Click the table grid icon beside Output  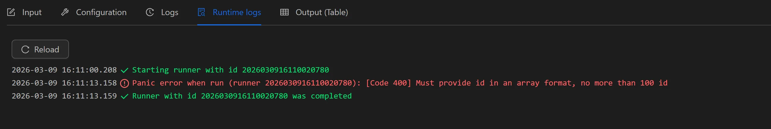(x=284, y=12)
